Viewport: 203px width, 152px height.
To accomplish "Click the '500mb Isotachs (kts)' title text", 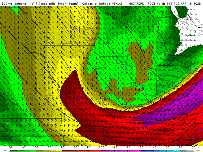I will tap(18, 4).
